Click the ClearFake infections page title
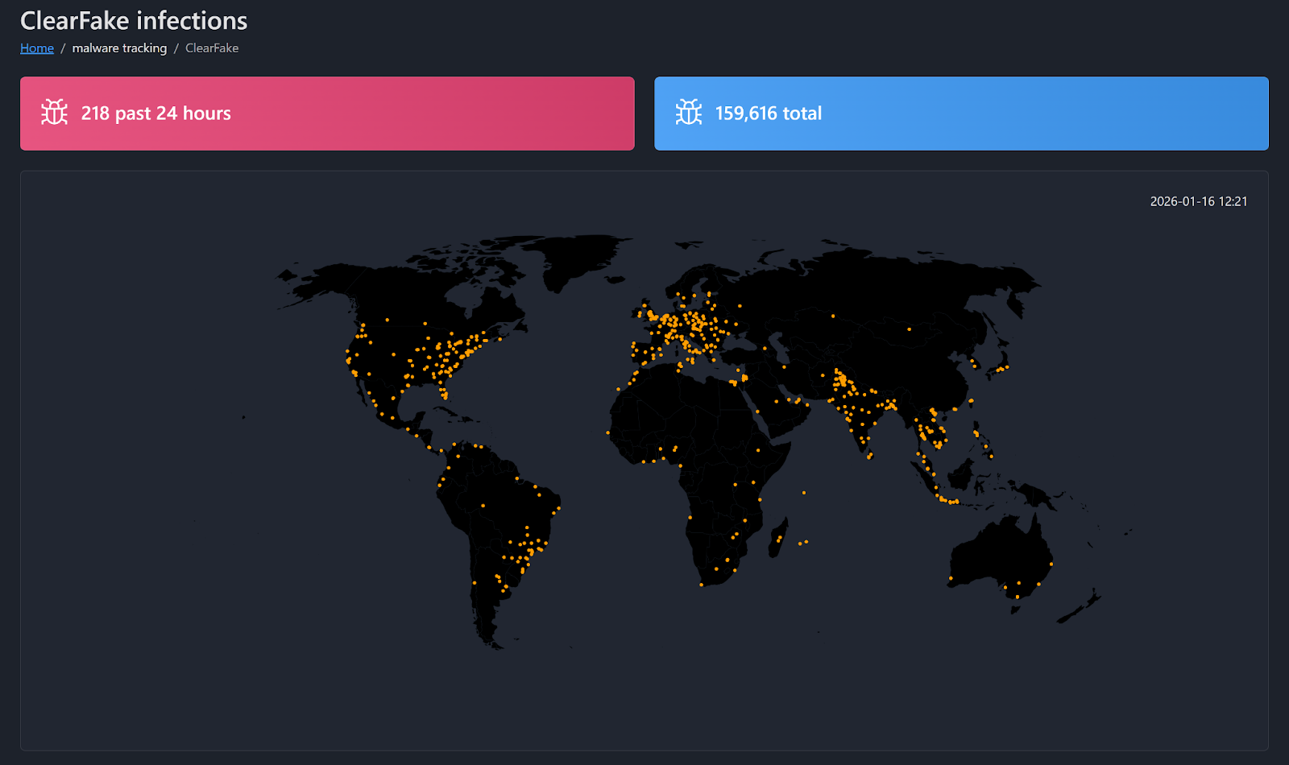 pos(134,20)
